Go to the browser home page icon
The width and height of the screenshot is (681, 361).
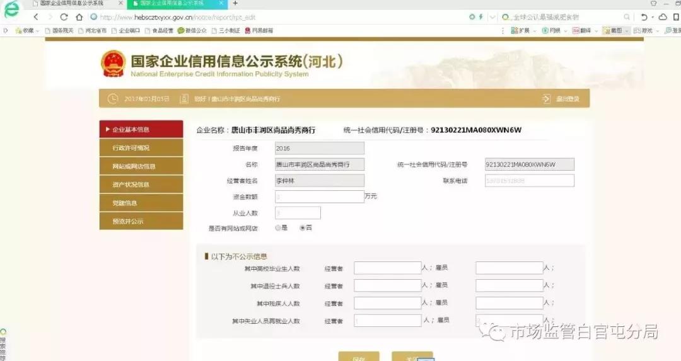click(79, 17)
